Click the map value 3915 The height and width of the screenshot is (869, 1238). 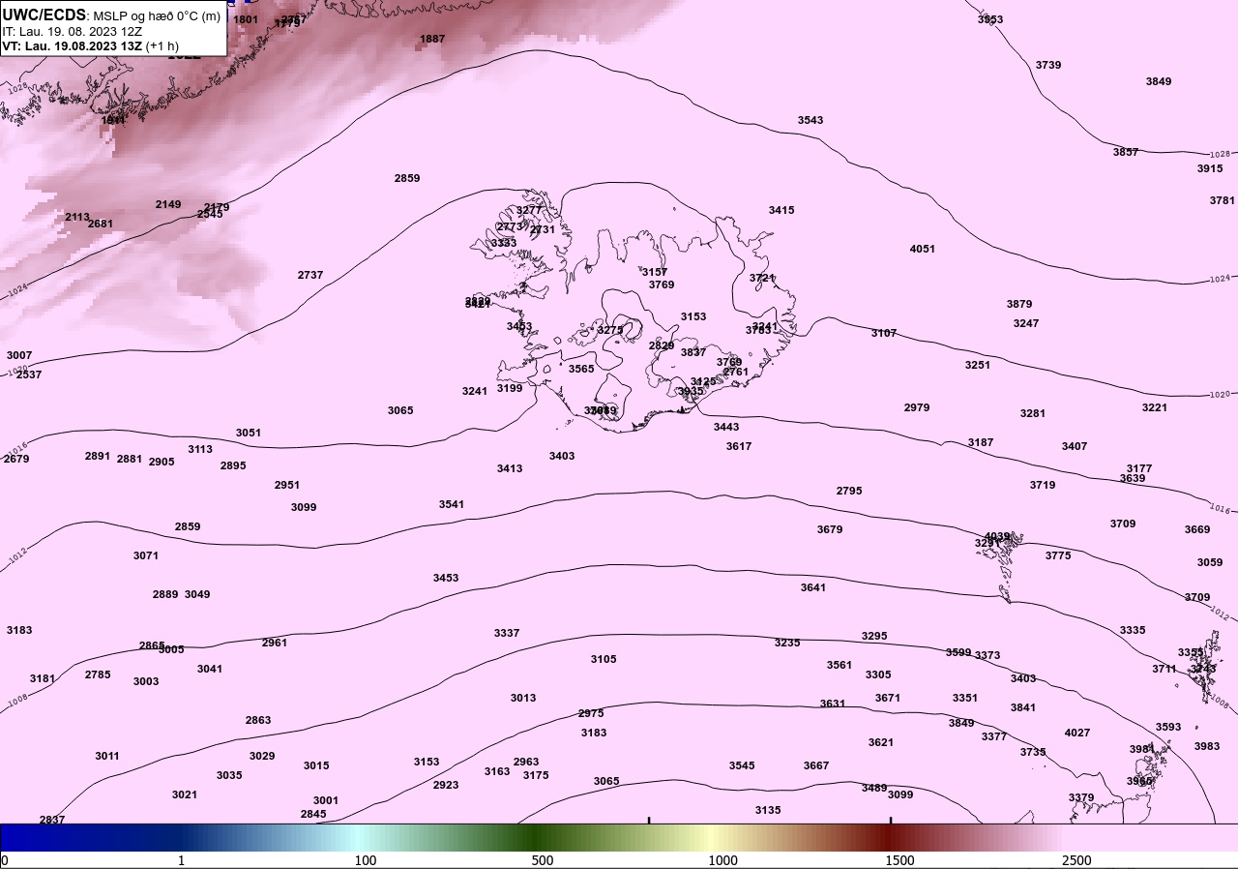tap(1210, 168)
